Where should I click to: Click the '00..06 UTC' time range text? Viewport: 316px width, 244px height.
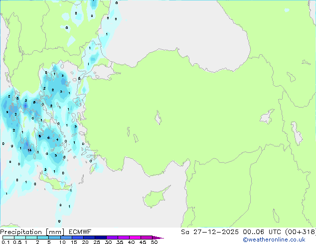[x=262, y=232]
